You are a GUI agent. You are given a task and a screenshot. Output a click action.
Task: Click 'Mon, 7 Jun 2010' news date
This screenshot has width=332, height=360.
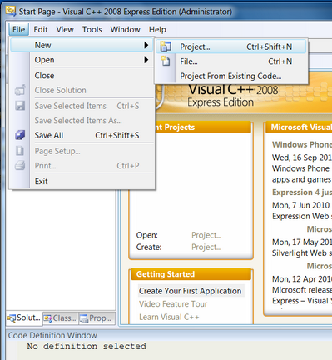301,205
